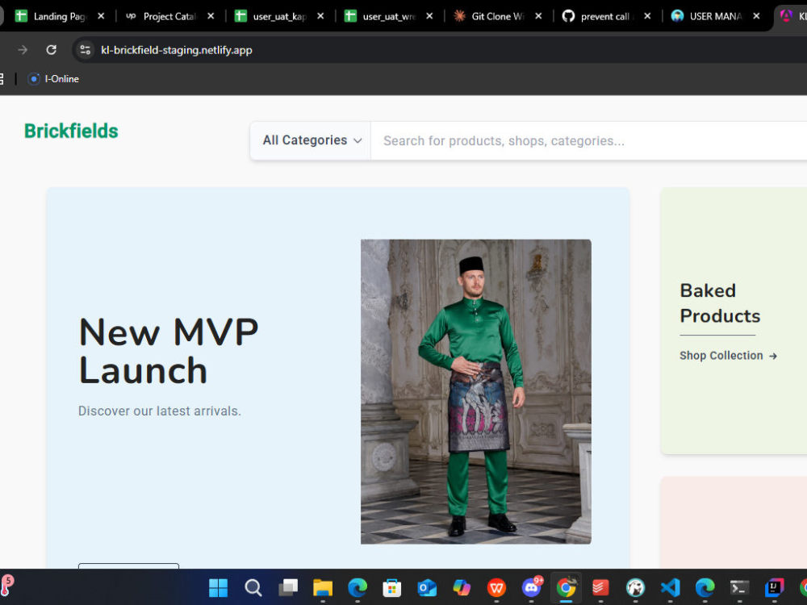Image resolution: width=807 pixels, height=605 pixels.
Task: Click the green baju melayu banner image
Action: point(475,391)
